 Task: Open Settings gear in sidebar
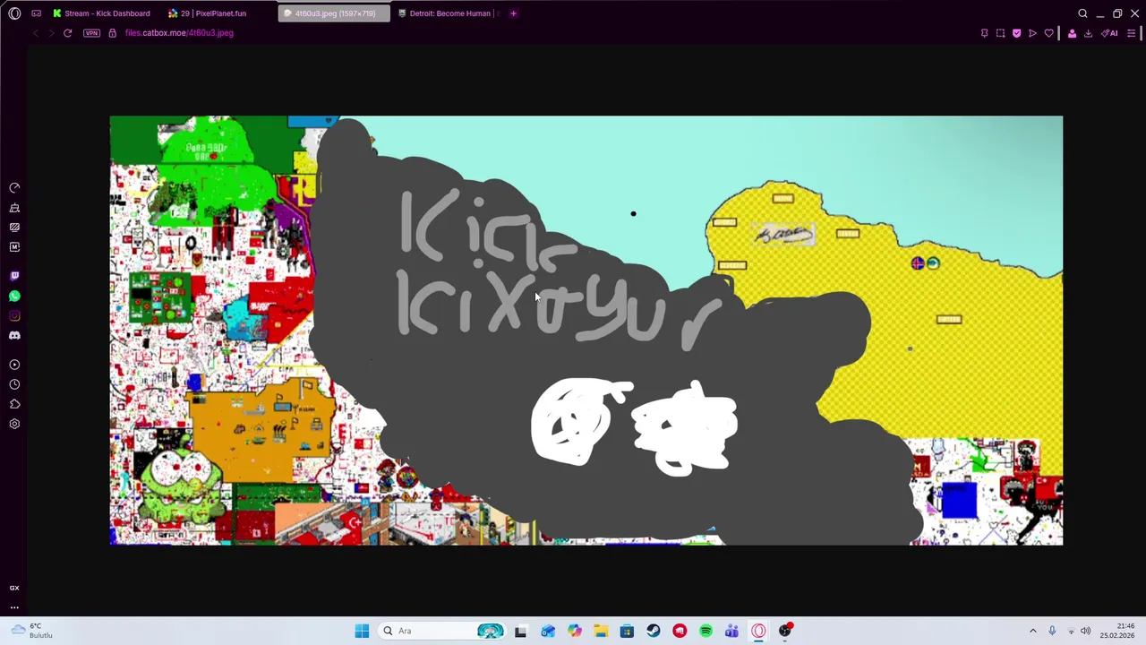coord(14,424)
